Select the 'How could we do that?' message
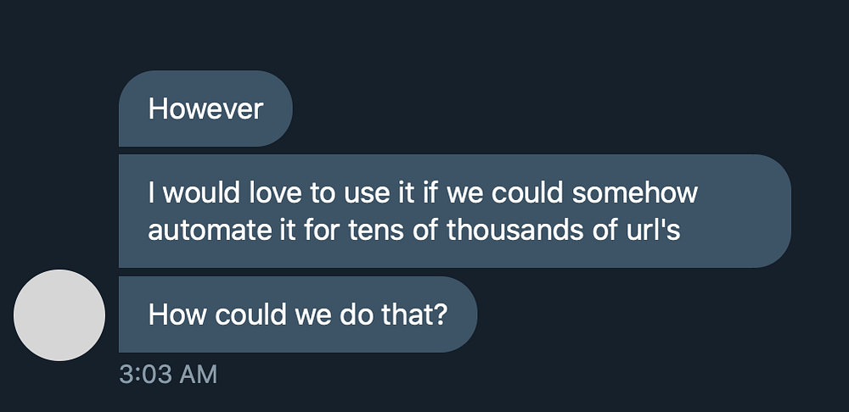 pos(297,315)
